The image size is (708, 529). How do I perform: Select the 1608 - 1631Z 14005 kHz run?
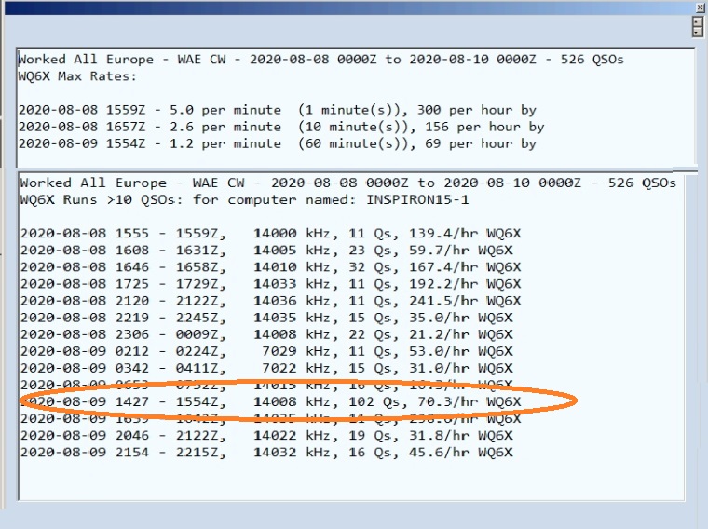coord(266,250)
